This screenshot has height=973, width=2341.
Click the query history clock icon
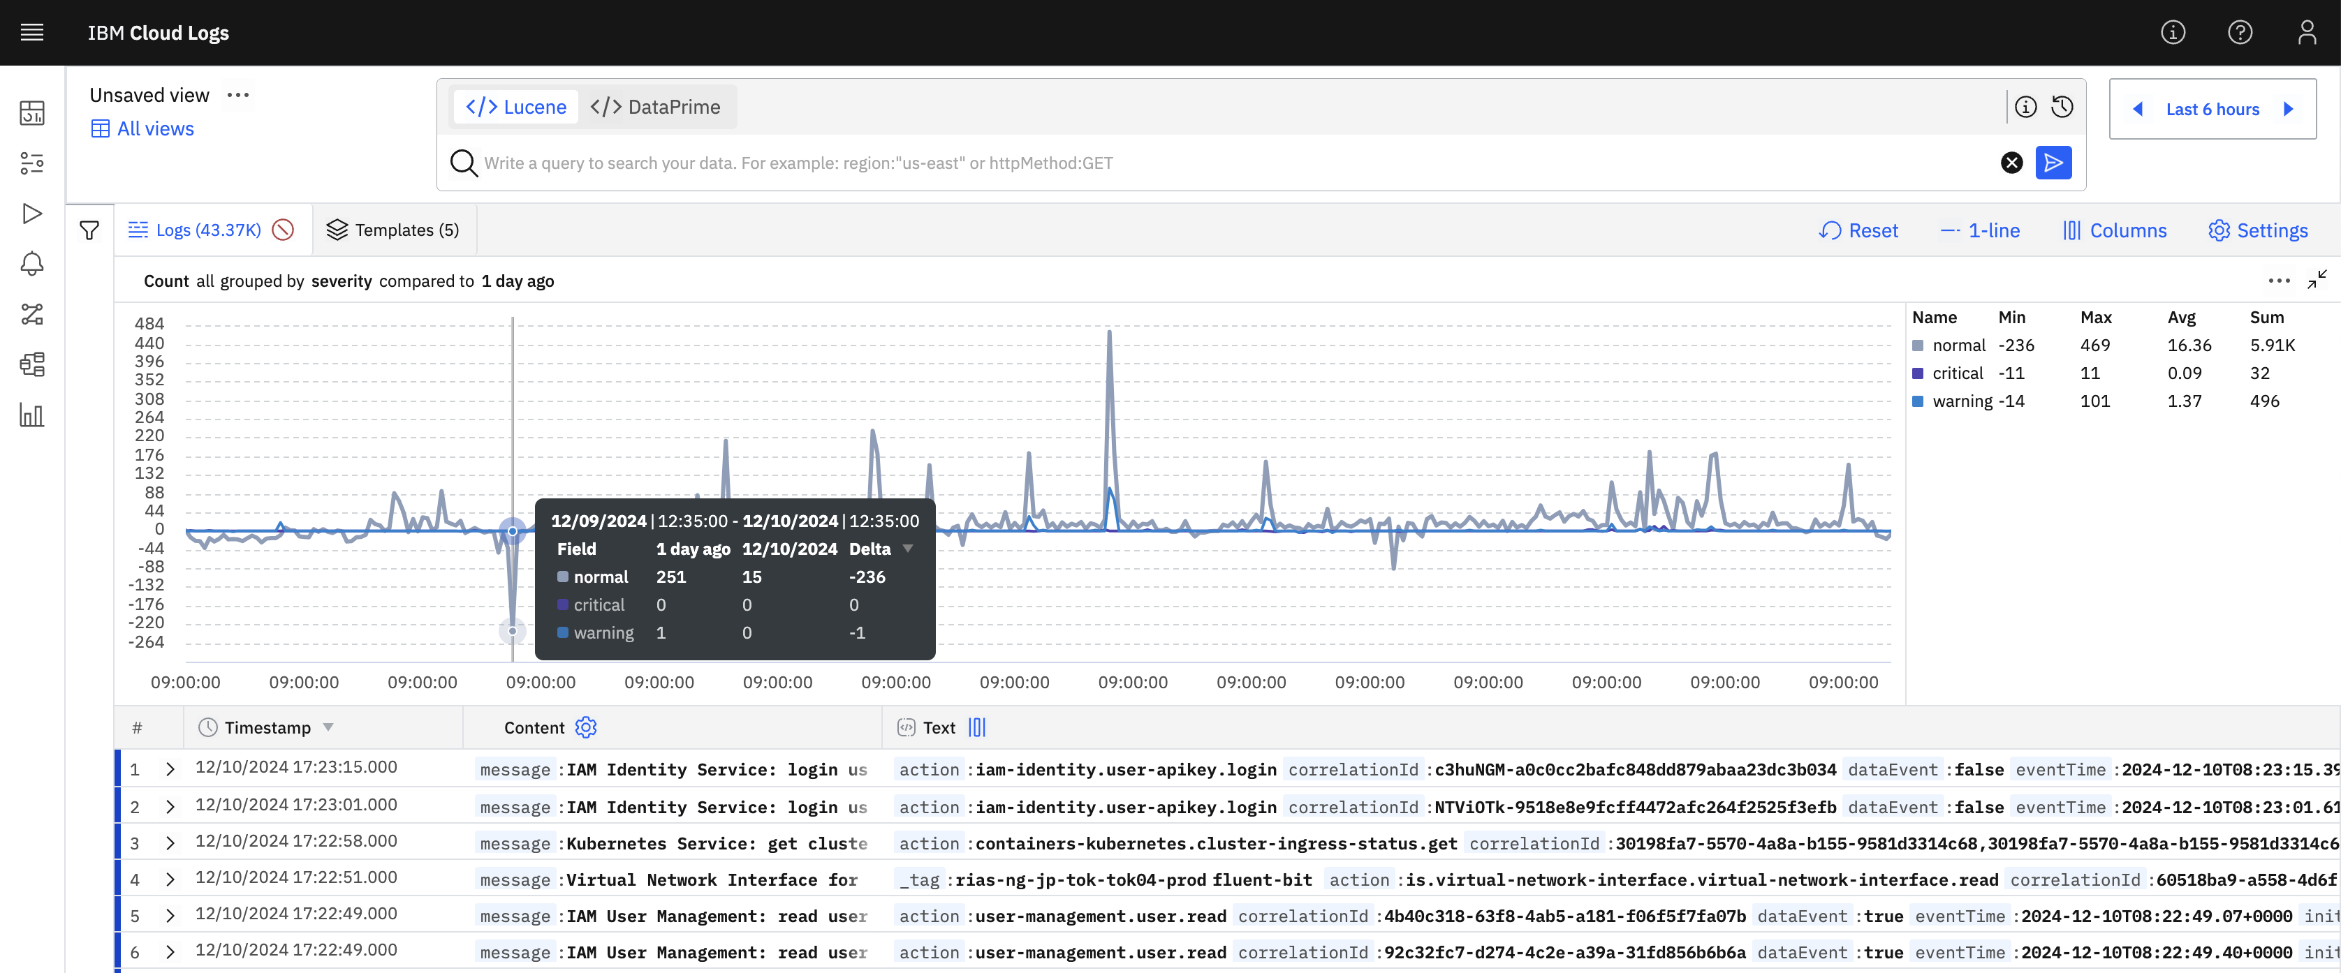point(2062,107)
